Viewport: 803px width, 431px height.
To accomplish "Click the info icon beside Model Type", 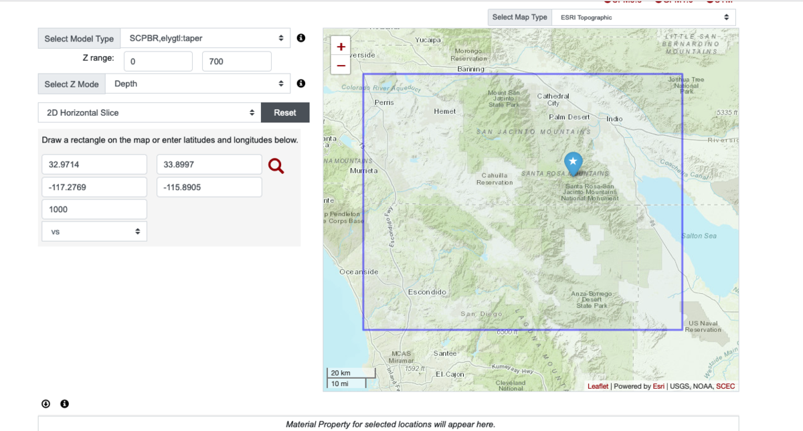I will [301, 38].
